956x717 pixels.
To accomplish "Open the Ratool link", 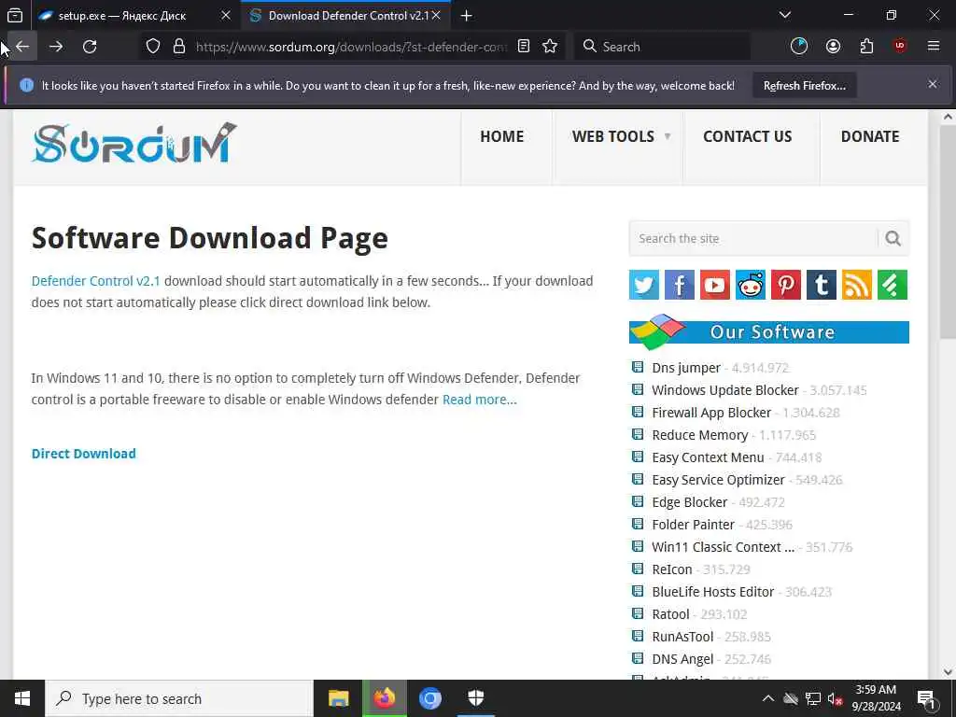I will [670, 614].
